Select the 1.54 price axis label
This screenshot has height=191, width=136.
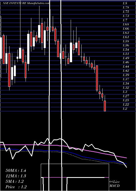tap(126, 50)
